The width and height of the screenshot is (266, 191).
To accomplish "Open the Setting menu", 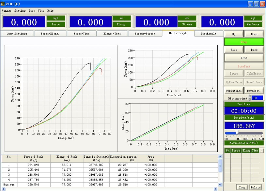I will point(20,11).
